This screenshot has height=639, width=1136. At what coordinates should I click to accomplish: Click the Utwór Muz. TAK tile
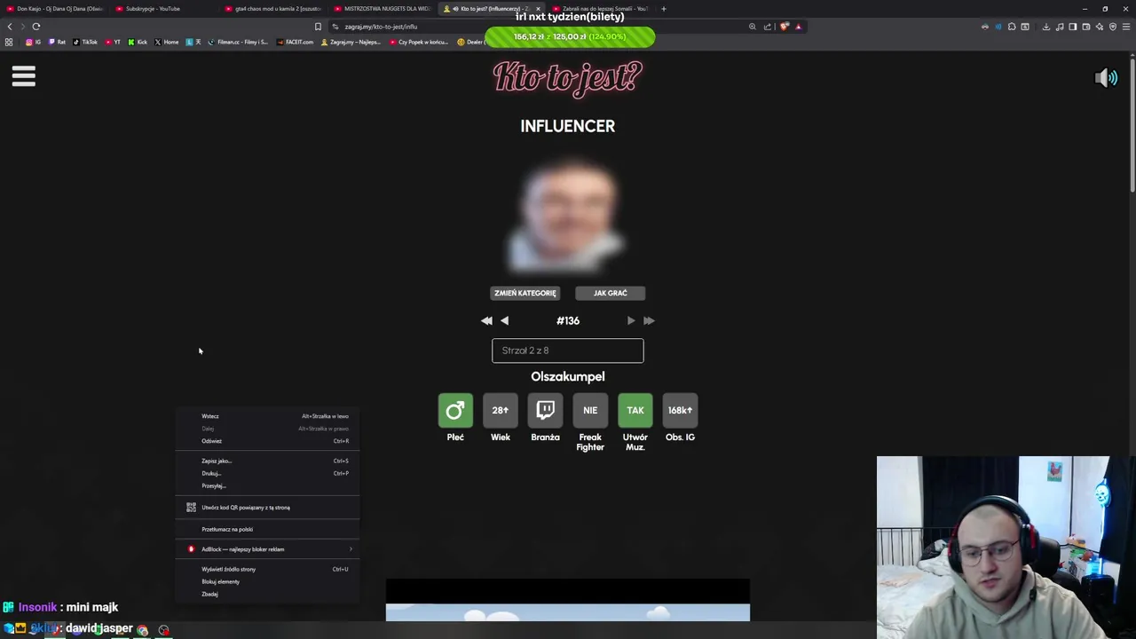[x=635, y=410]
